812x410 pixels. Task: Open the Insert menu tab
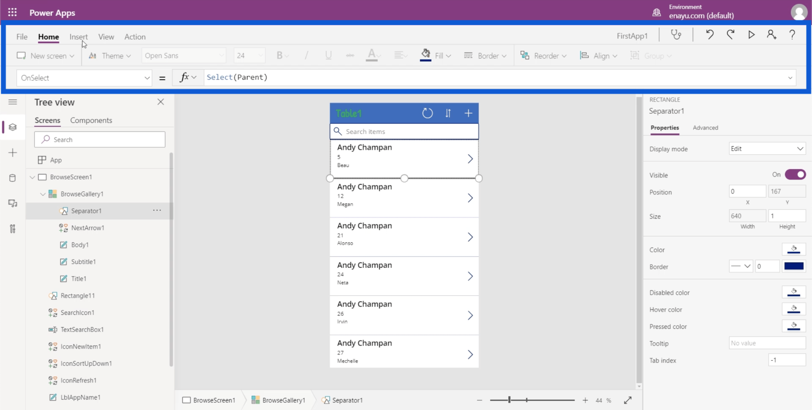78,37
